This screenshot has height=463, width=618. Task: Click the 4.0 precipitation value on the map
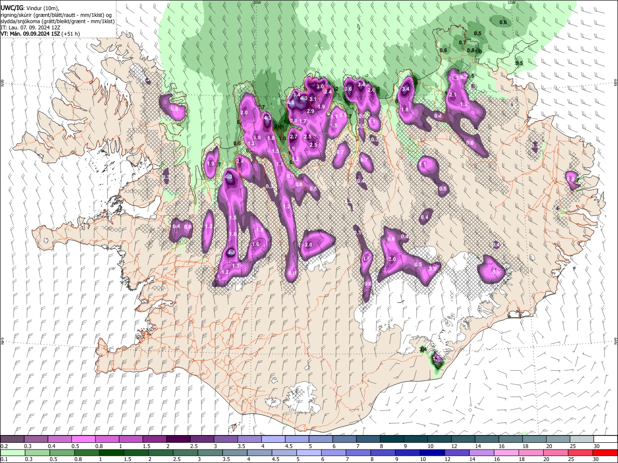(x=291, y=102)
